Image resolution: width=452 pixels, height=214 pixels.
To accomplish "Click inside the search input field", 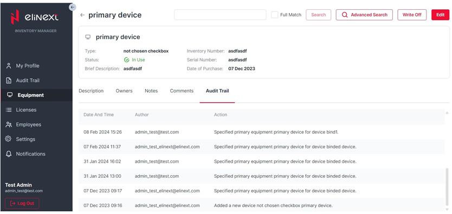I will coord(220,15).
